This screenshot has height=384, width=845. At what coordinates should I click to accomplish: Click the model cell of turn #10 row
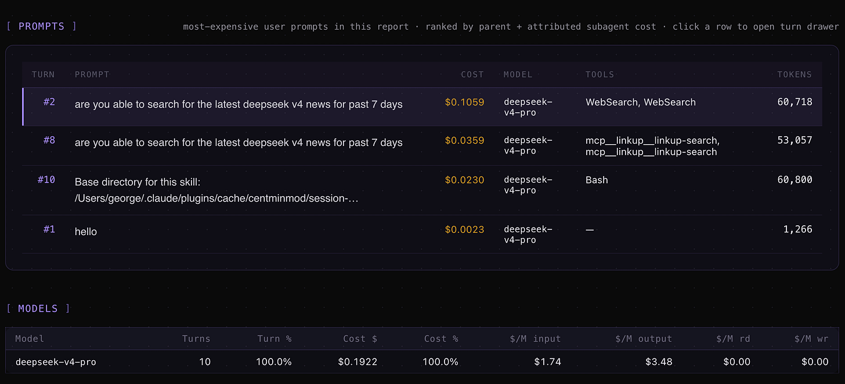(x=528, y=185)
